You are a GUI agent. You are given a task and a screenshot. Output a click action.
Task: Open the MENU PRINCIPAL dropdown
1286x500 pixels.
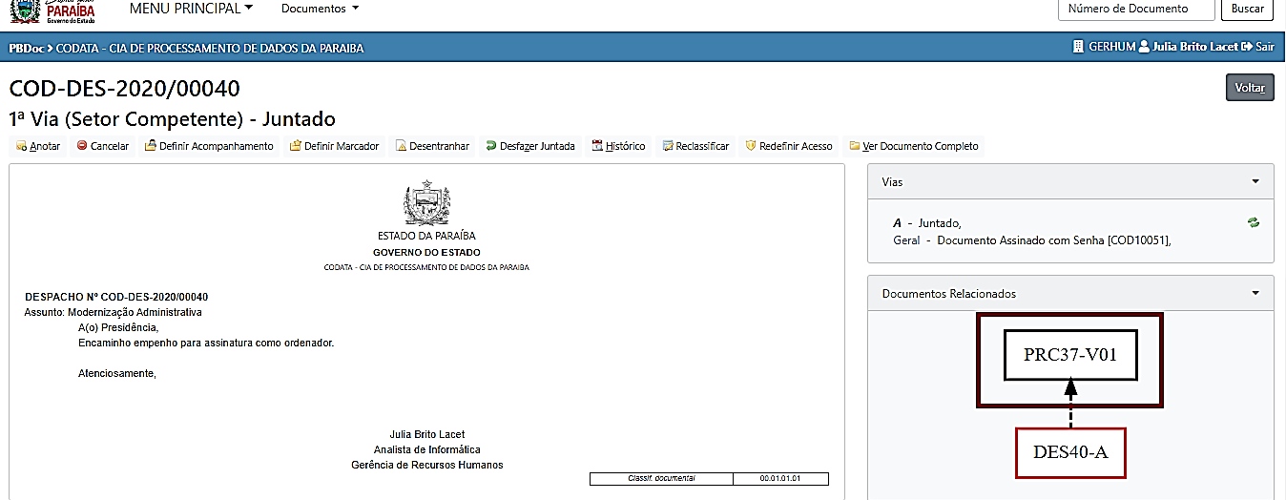(x=191, y=9)
